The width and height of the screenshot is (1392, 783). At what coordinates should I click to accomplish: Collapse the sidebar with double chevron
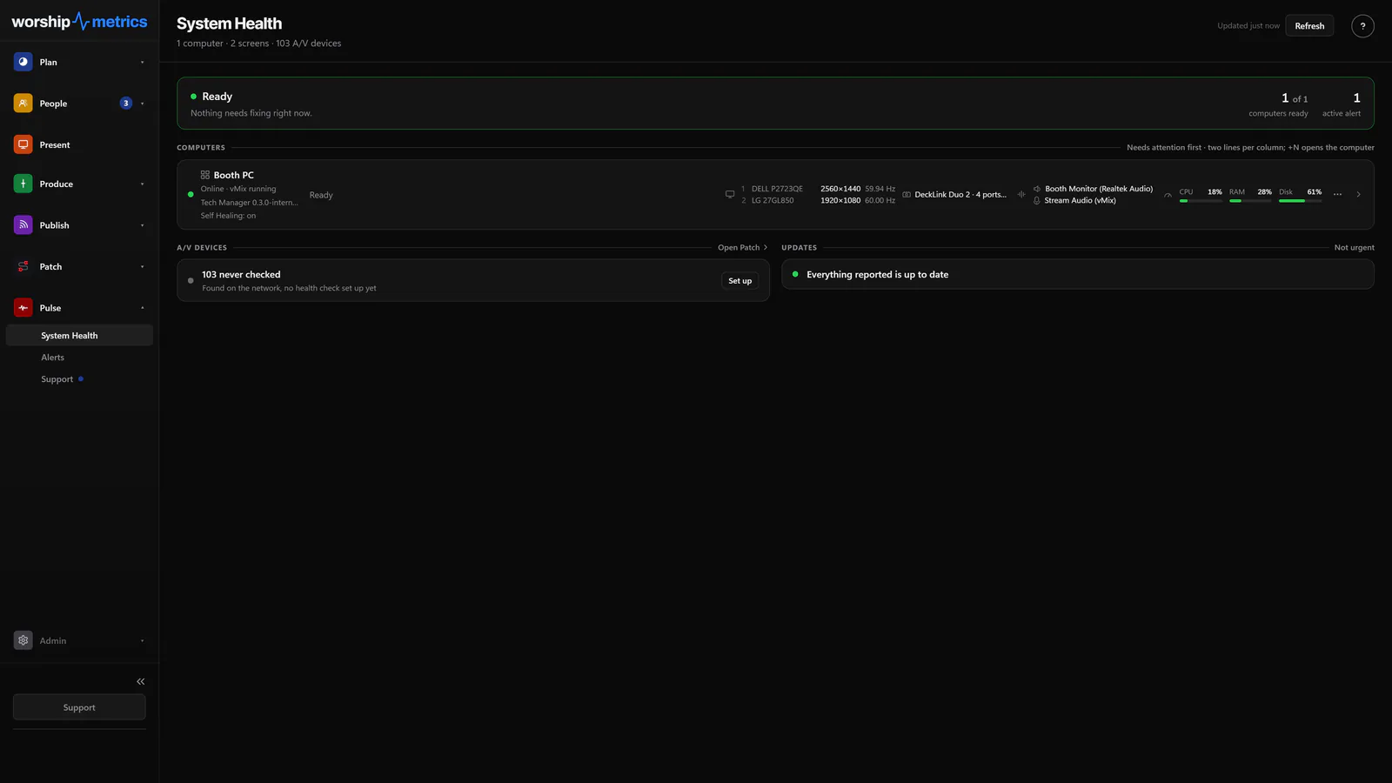(x=141, y=681)
